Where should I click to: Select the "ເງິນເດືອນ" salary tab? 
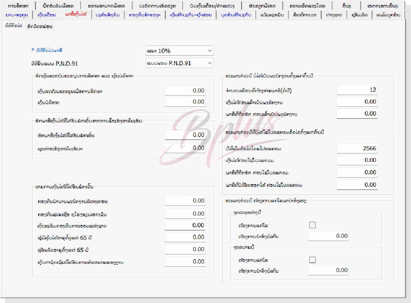coord(46,15)
